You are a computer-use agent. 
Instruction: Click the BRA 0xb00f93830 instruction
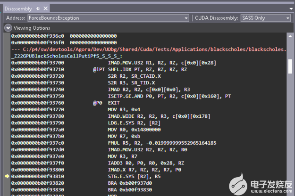130,189
